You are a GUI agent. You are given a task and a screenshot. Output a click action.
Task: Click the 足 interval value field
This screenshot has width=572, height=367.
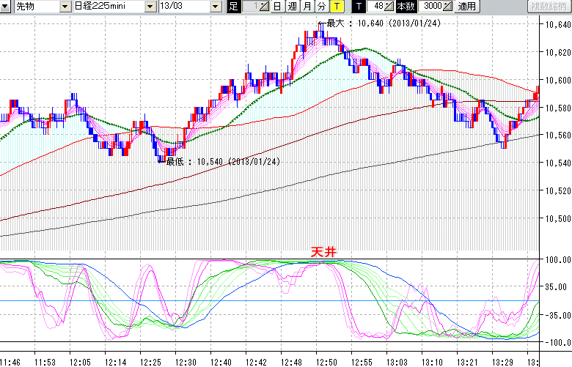tap(251, 7)
